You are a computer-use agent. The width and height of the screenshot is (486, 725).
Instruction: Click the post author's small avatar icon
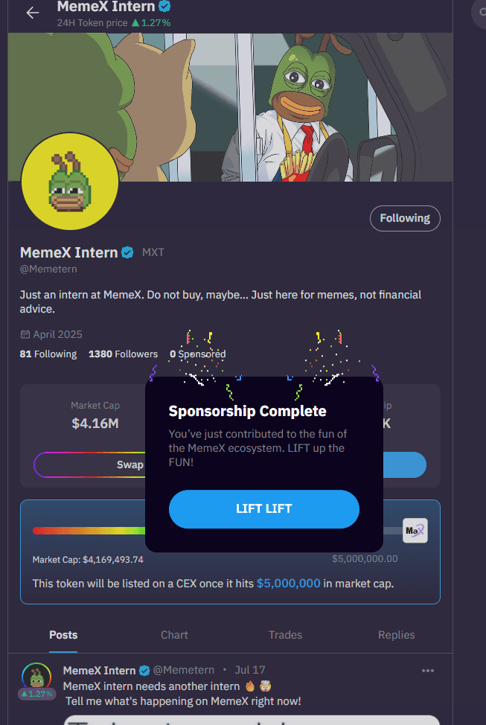pos(36,677)
